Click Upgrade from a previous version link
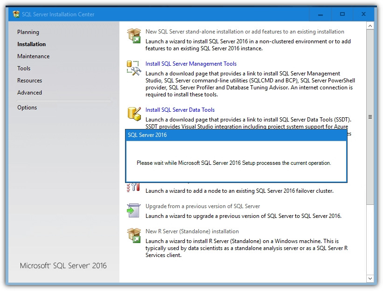 (x=203, y=206)
